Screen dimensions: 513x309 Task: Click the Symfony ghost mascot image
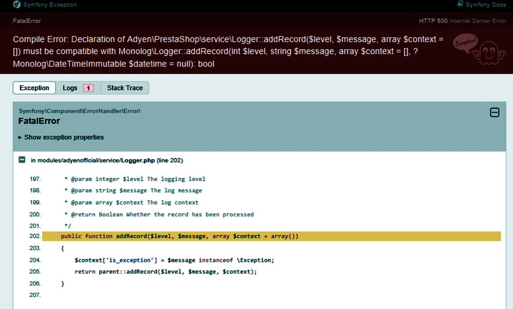[x=480, y=49]
